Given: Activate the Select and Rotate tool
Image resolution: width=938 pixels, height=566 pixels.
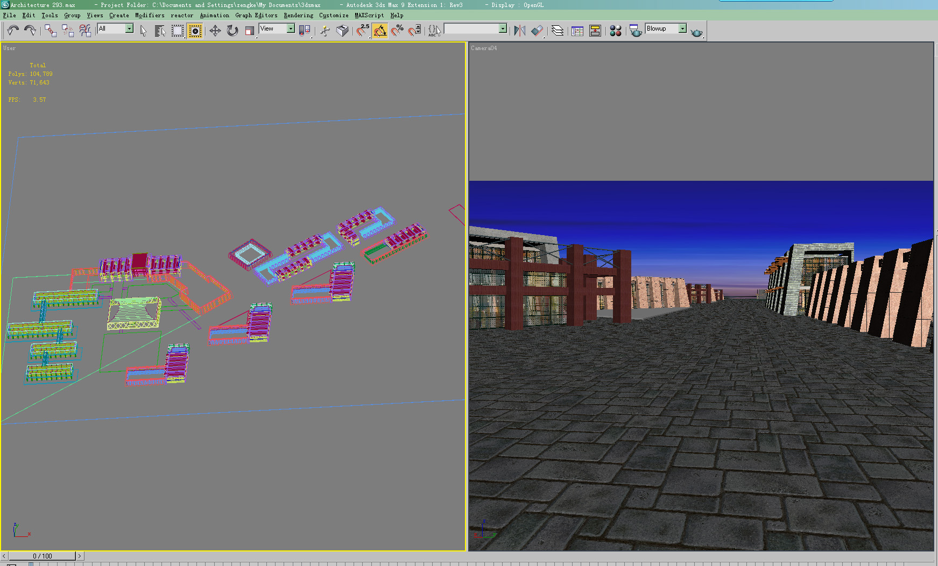Looking at the screenshot, I should click(x=232, y=31).
